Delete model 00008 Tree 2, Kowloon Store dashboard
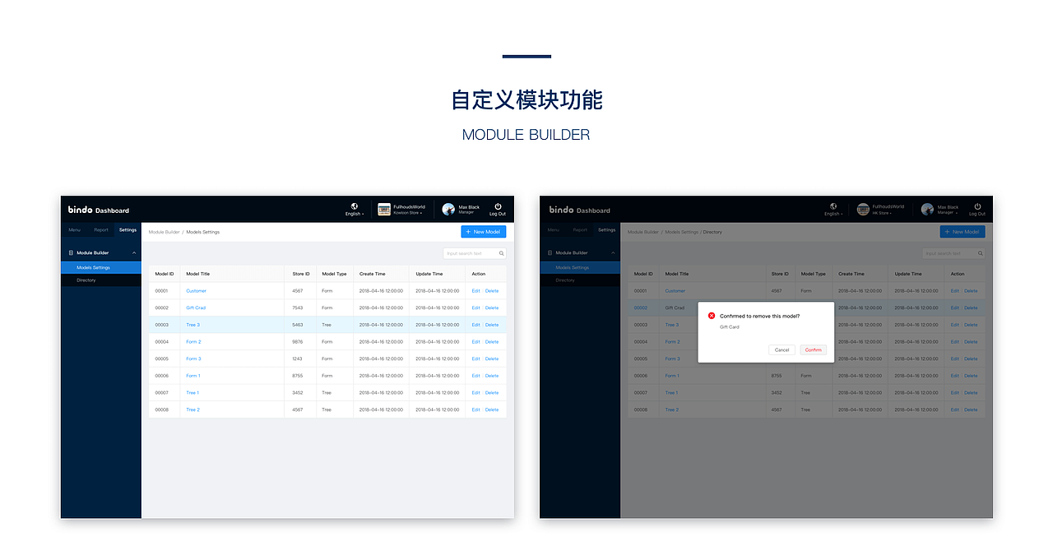 click(492, 409)
